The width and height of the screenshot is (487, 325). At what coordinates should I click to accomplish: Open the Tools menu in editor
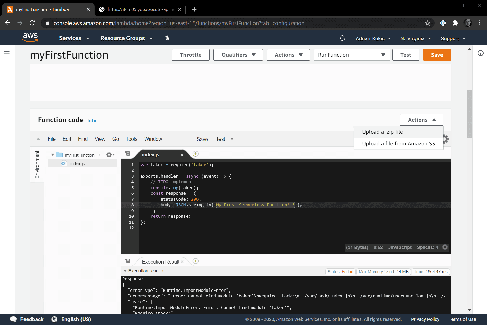tap(131, 139)
